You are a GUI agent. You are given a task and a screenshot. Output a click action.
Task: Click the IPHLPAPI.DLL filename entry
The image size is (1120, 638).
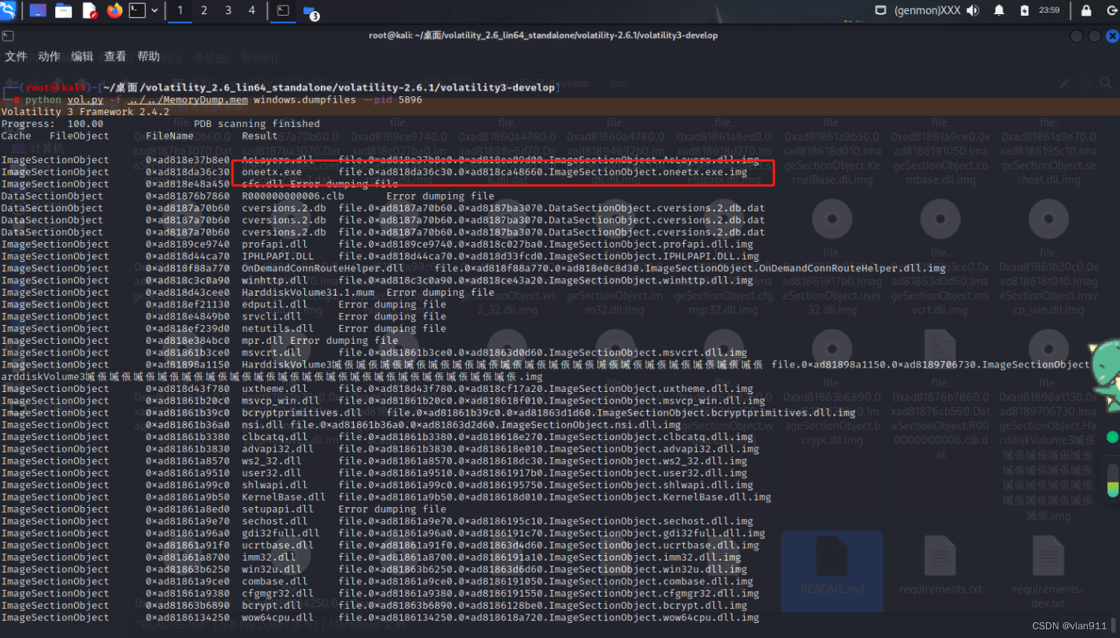point(277,256)
